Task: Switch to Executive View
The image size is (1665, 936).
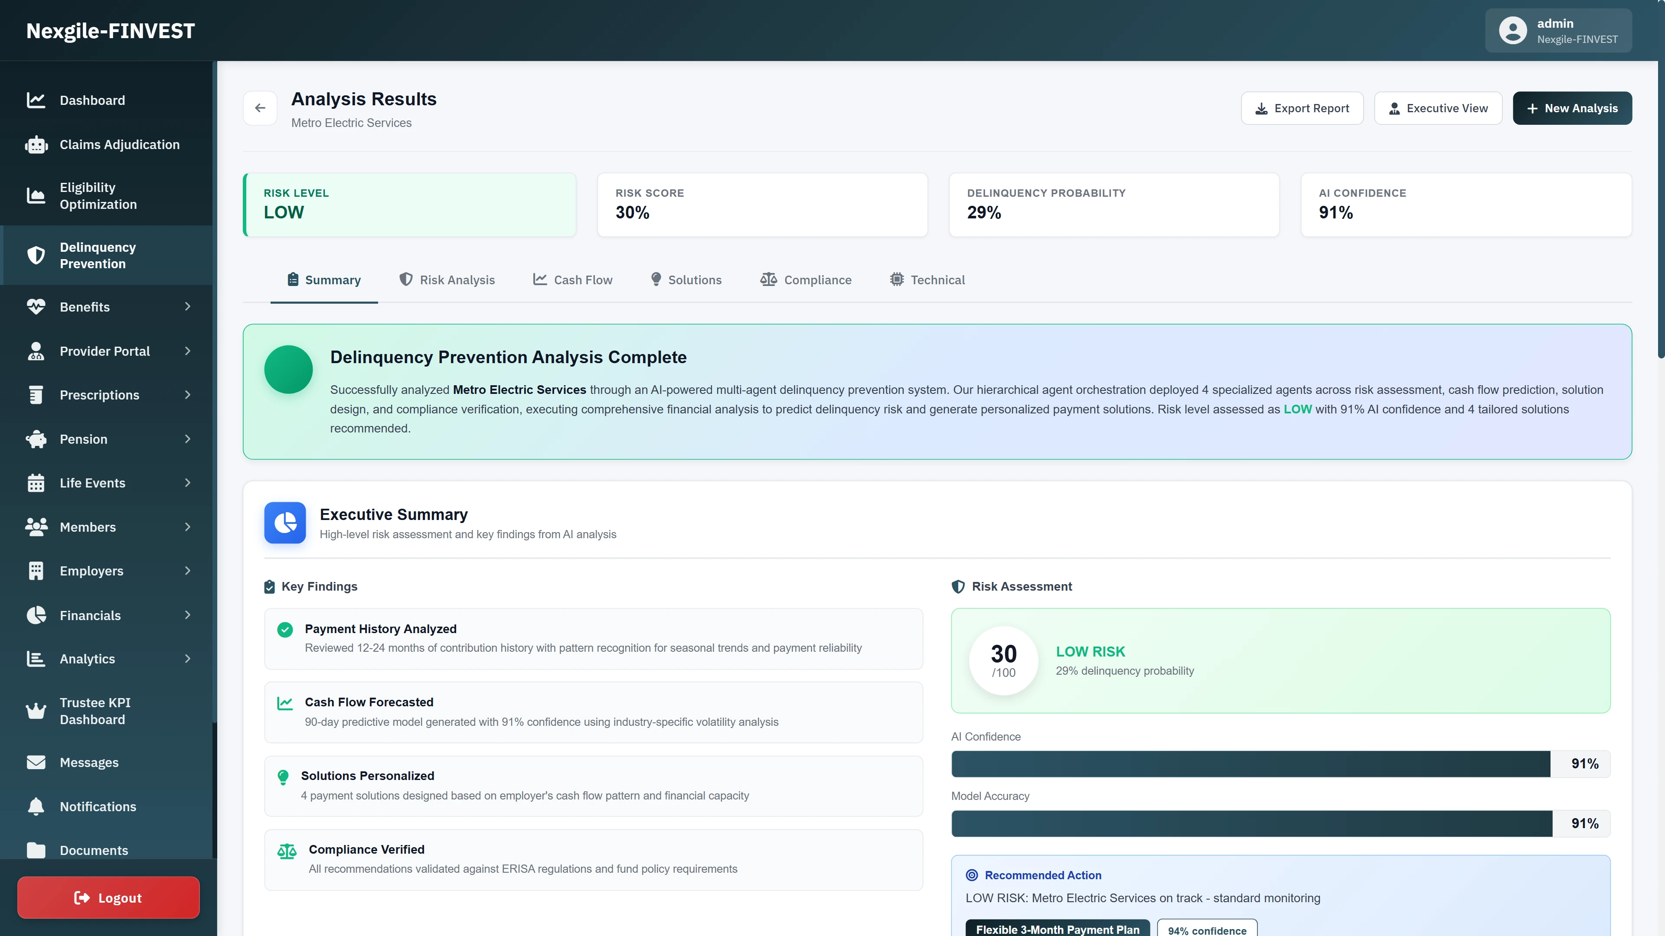Action: (1437, 108)
